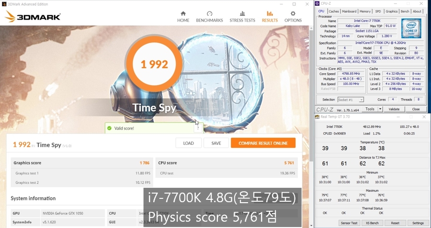
Task: Switch to the Graphics tab in CPU-Z
Action: click(x=391, y=11)
